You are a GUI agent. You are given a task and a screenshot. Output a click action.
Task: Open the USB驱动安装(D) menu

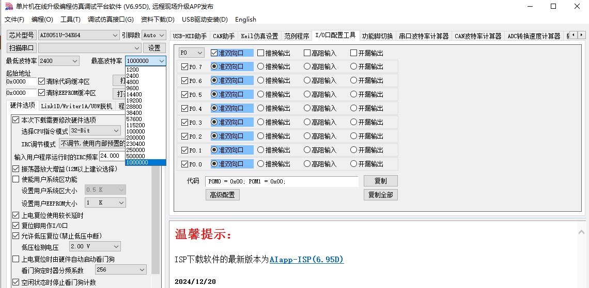coord(205,20)
